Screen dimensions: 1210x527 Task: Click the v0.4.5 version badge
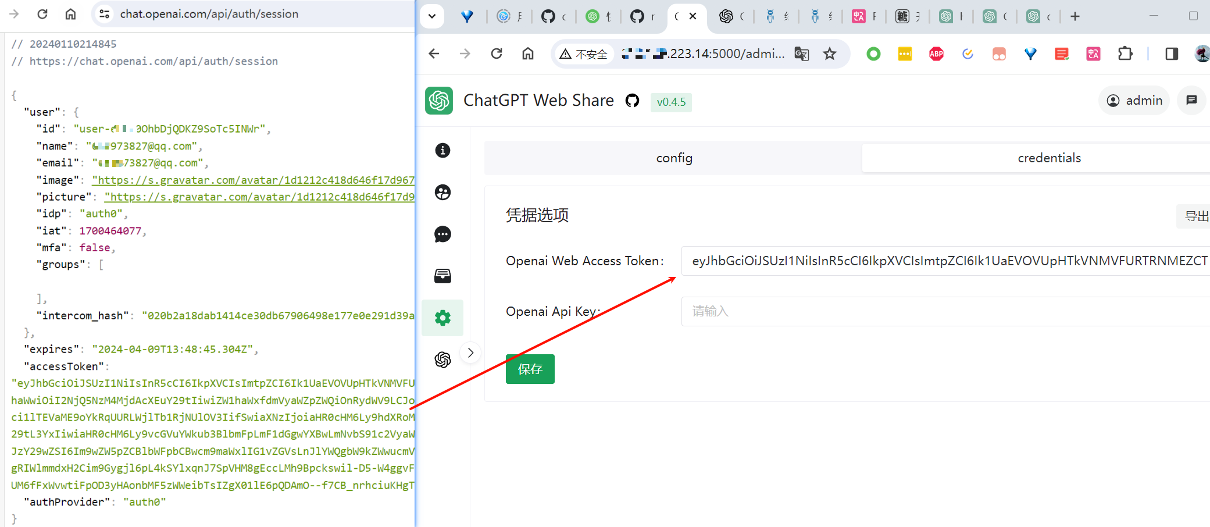point(671,102)
